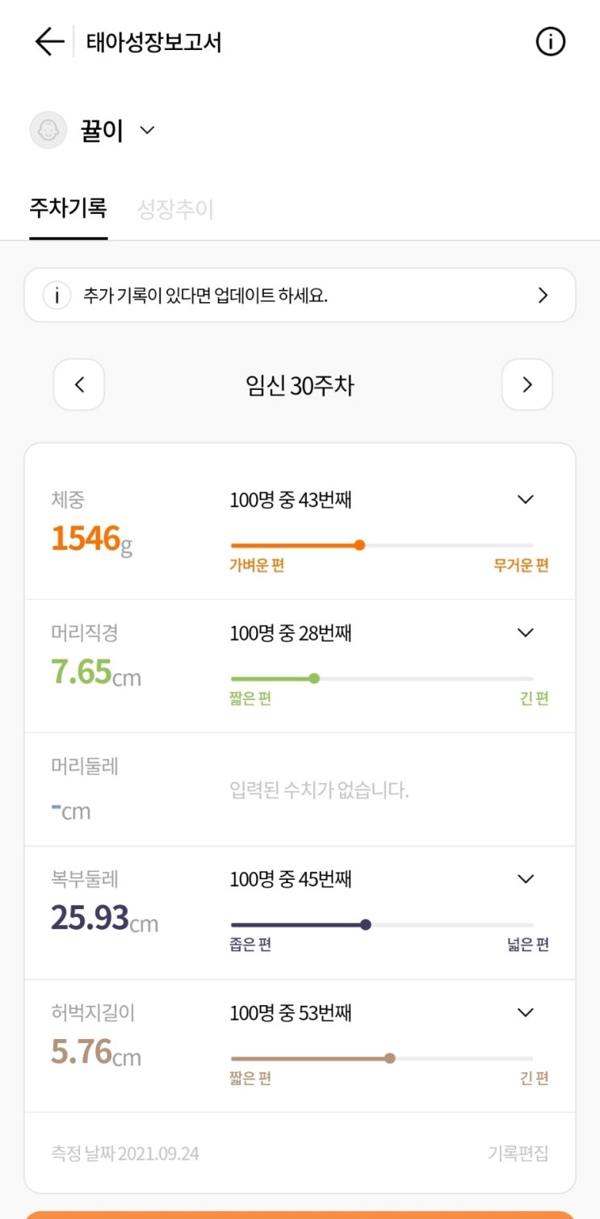
Task: Tap the 임신 30주차 week label
Action: click(x=300, y=386)
